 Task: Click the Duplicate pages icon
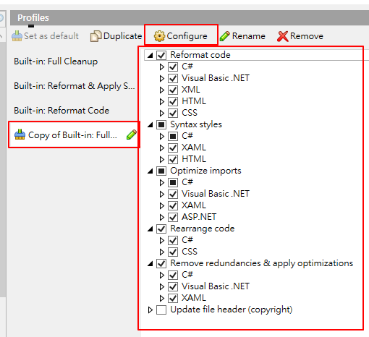(96, 36)
